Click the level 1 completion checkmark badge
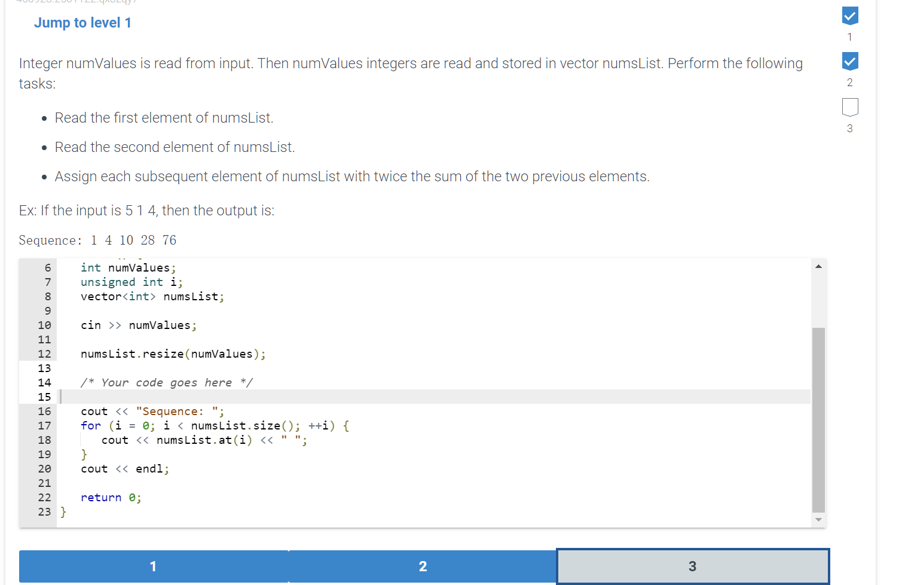902x585 pixels. [849, 16]
